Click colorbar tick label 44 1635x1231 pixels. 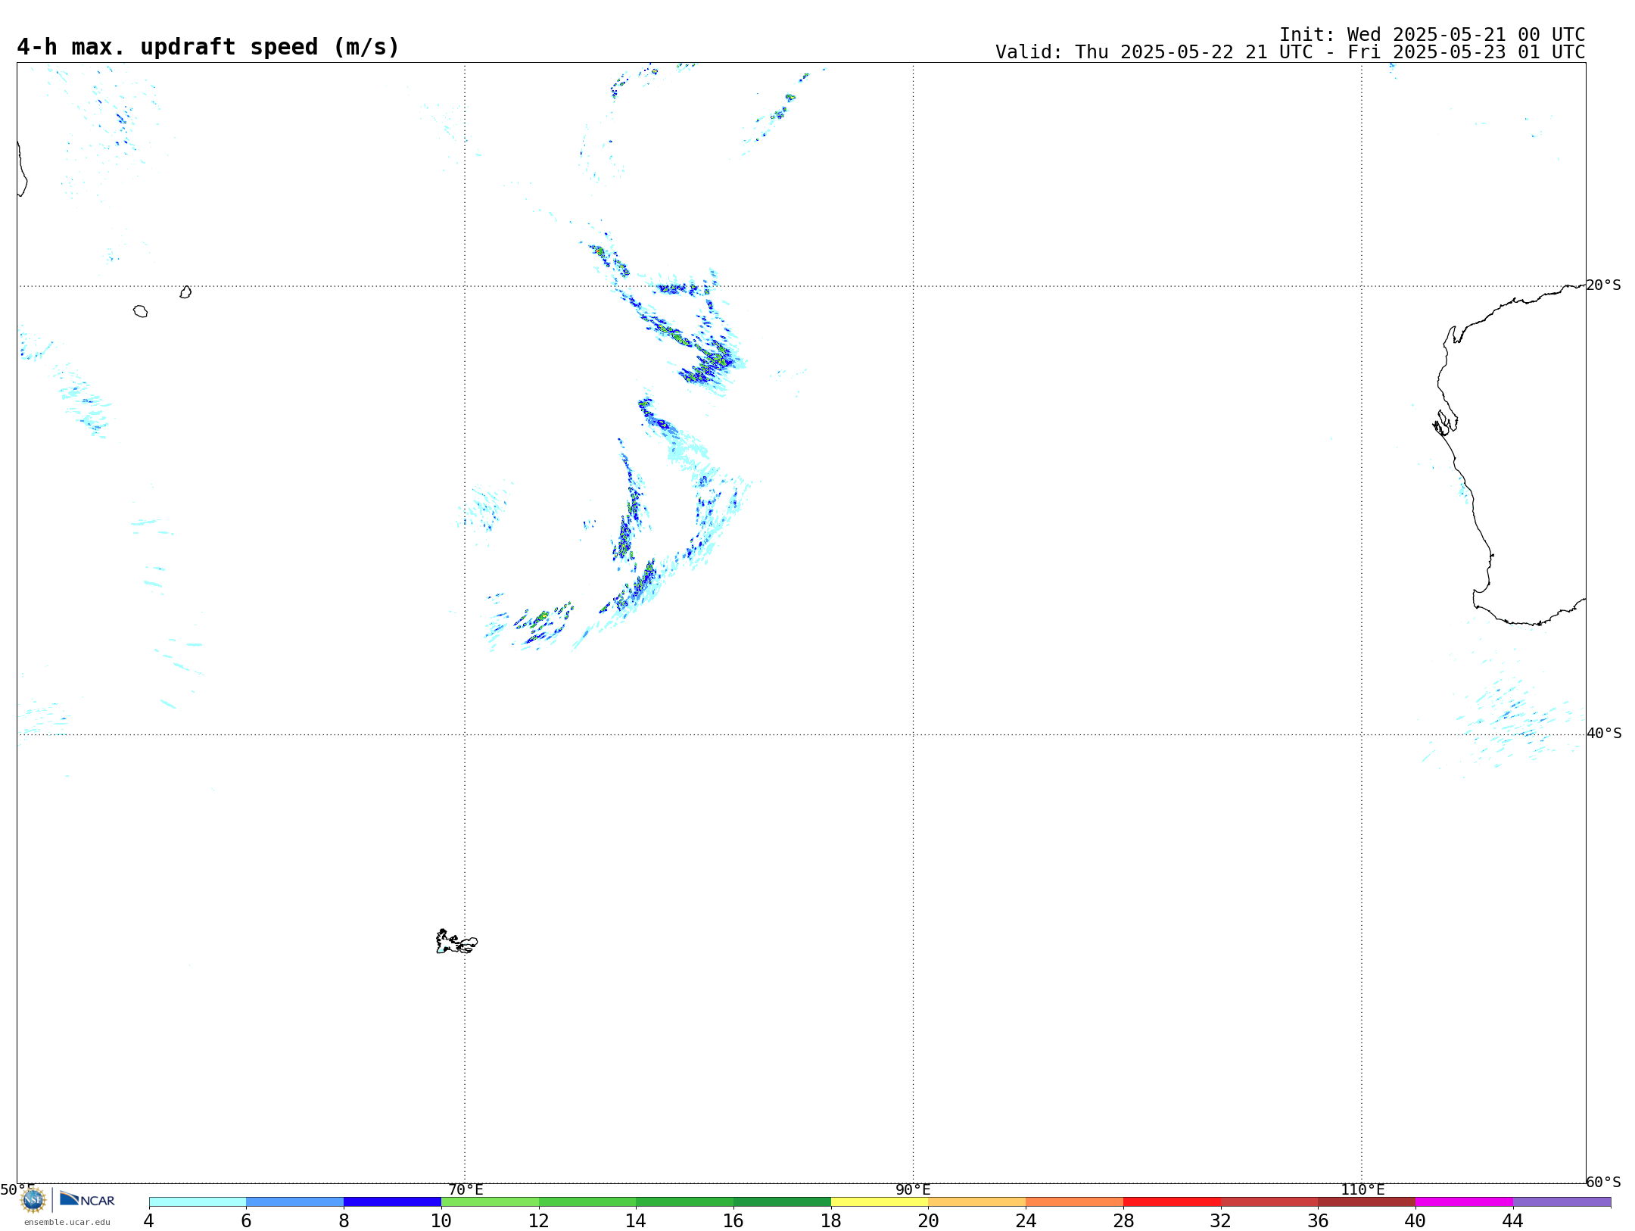[1512, 1221]
